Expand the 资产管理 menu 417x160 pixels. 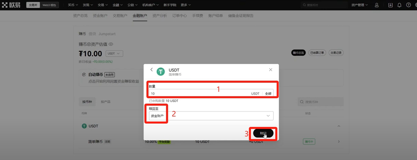(x=360, y=5)
